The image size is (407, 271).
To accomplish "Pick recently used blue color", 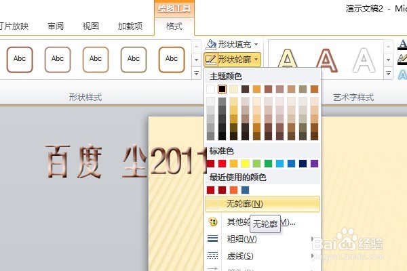I will click(x=245, y=190).
